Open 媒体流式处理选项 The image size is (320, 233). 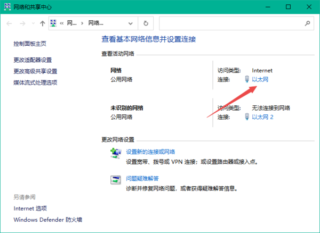35,82
